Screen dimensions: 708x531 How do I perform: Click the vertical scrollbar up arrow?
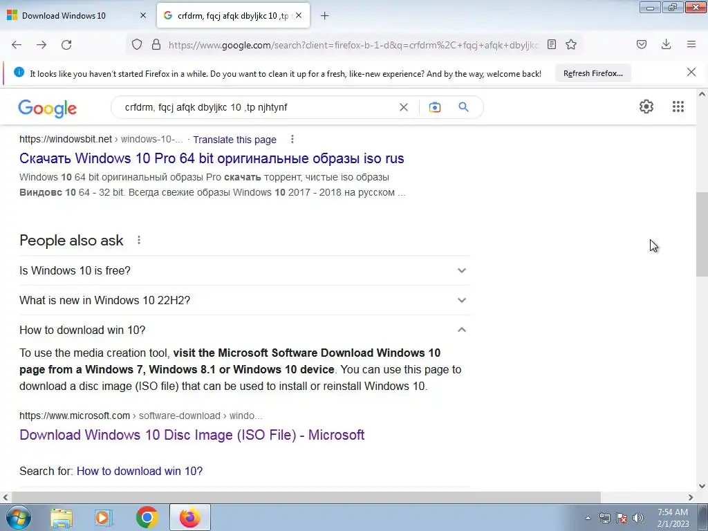coord(702,94)
